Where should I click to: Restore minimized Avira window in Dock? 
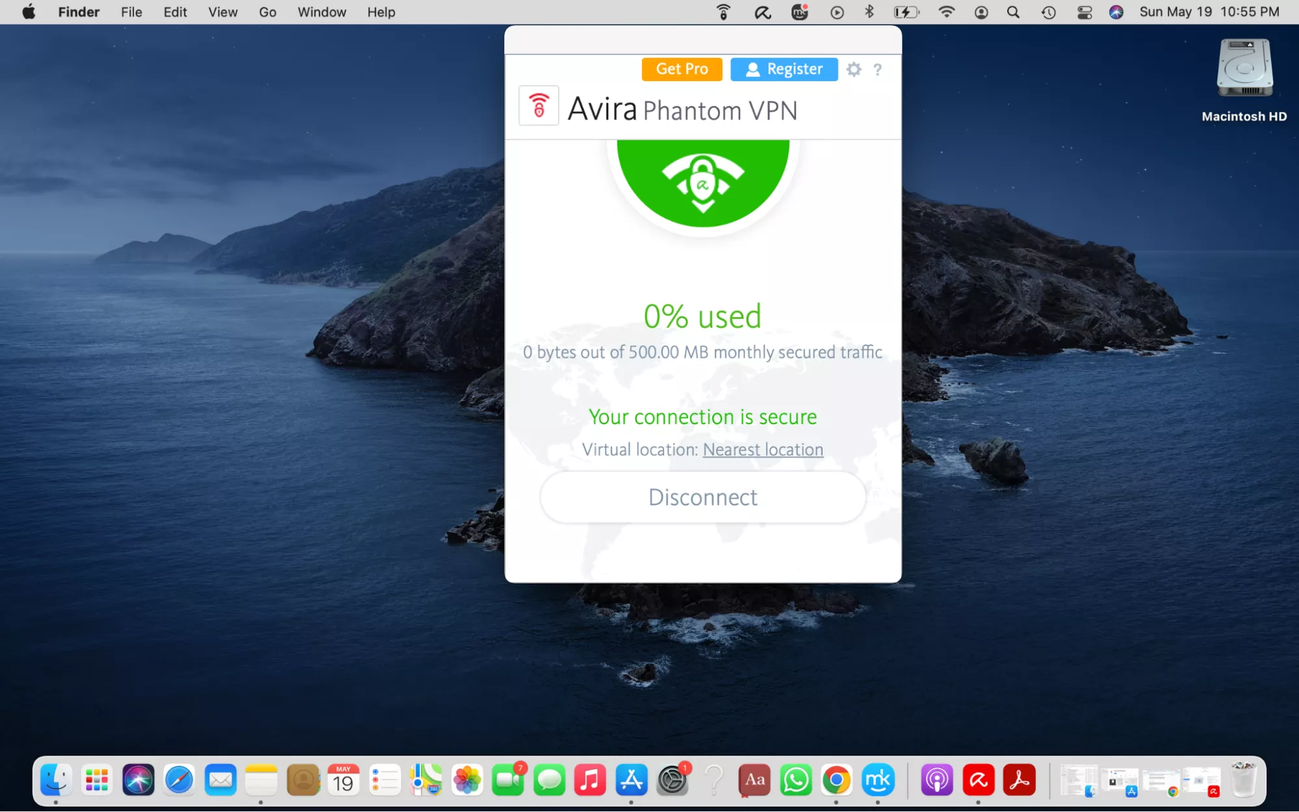[1202, 781]
